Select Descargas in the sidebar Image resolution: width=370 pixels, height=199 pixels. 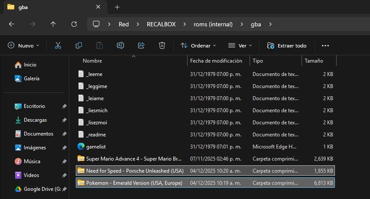[35, 120]
